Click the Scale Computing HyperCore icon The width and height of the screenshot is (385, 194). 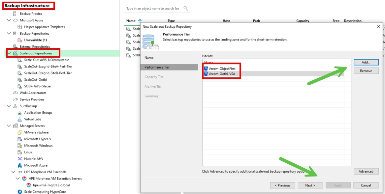click(x=20, y=192)
